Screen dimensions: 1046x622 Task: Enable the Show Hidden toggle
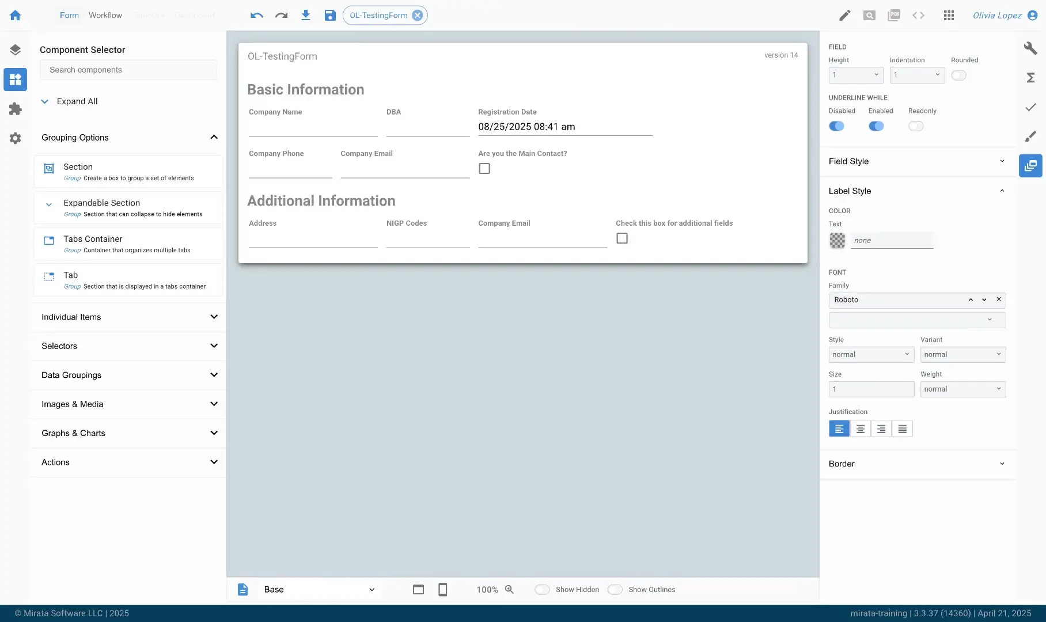(x=542, y=589)
